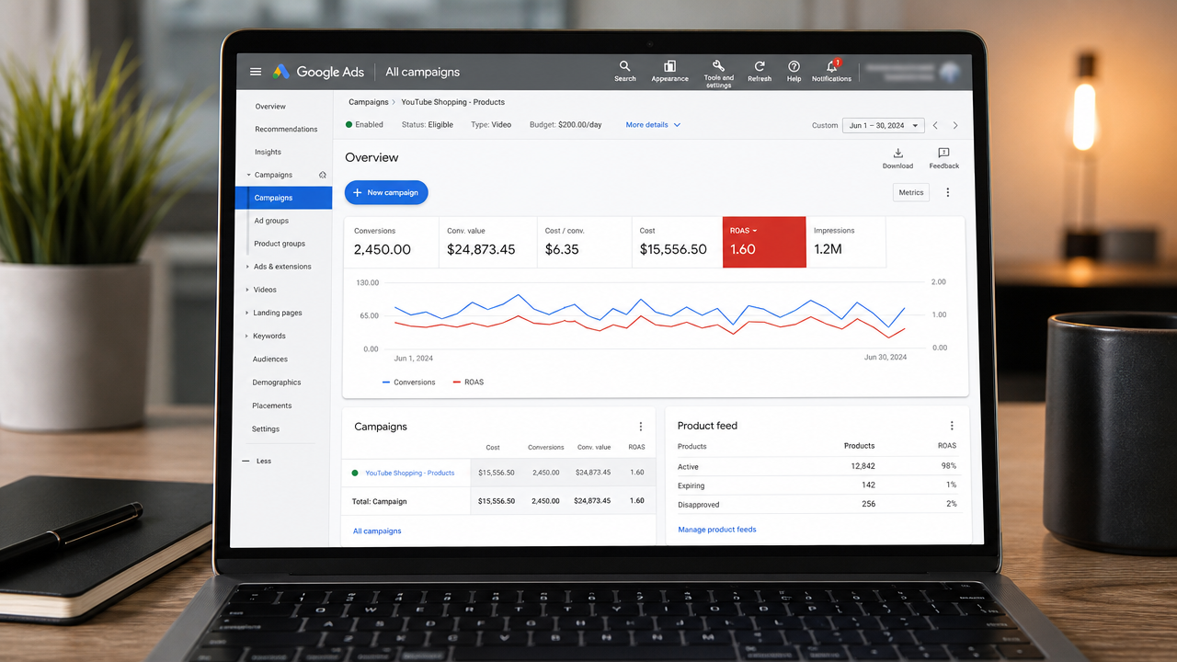Click the New campaign button
Image resolution: width=1177 pixels, height=662 pixels.
coord(386,192)
